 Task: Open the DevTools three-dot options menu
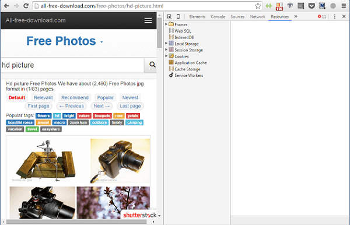coord(334,16)
